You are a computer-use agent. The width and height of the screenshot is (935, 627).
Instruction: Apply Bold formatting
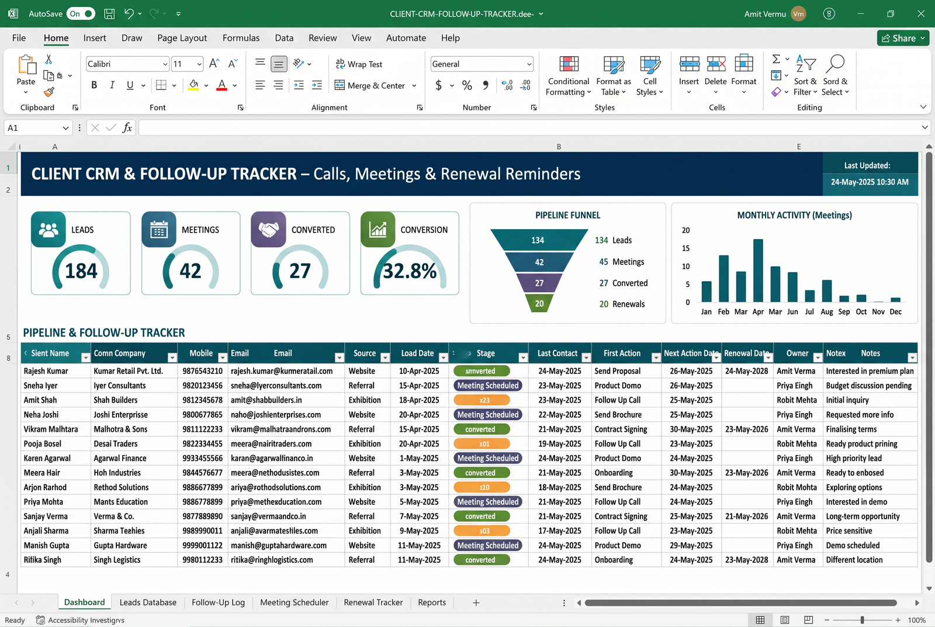(94, 85)
